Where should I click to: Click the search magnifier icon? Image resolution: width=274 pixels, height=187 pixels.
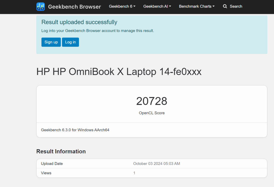tap(225, 6)
